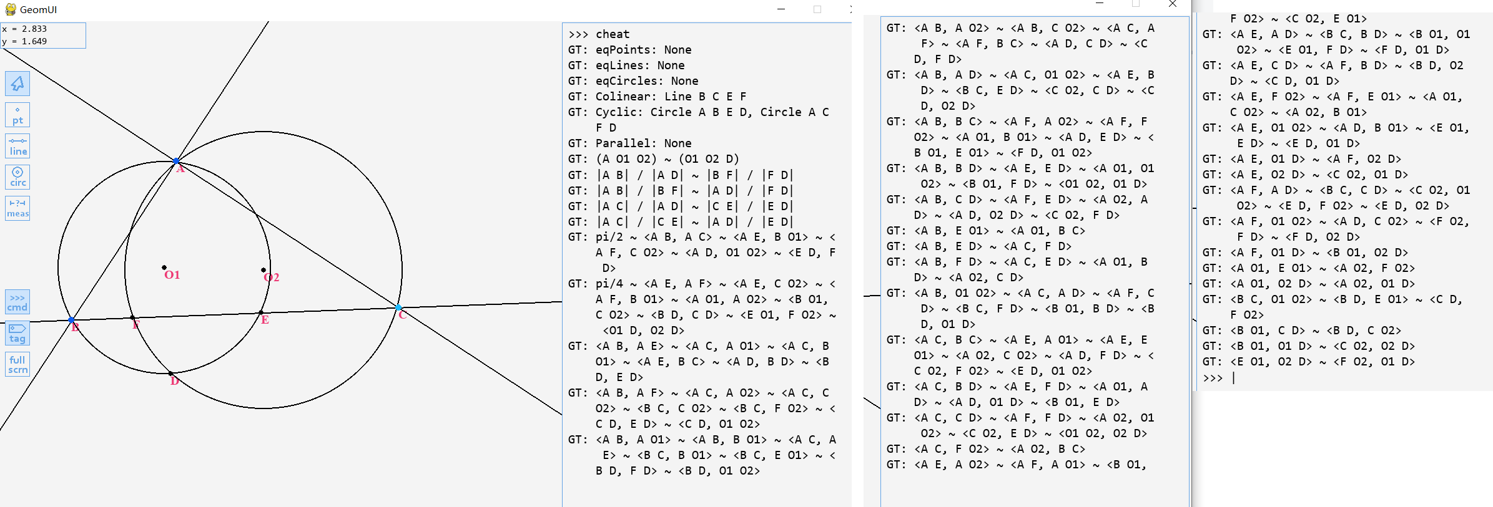Click point C on the horizontal line
The width and height of the screenshot is (1493, 507).
click(x=398, y=307)
